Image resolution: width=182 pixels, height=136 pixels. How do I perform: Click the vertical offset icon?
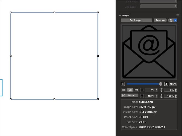click(161, 90)
